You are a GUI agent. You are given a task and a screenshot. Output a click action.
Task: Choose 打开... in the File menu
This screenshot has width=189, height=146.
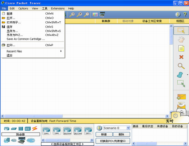click(x=33, y=18)
